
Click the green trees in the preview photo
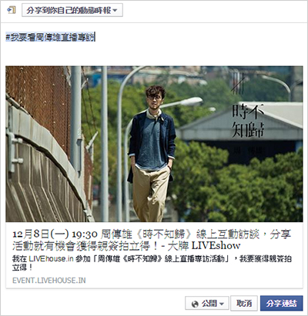click(x=236, y=185)
